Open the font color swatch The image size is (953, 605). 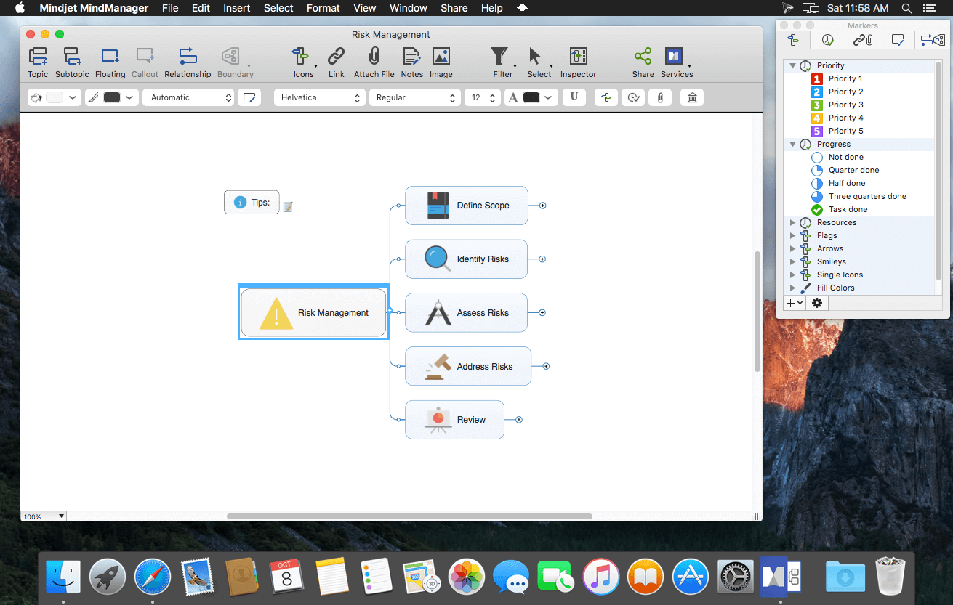531,97
